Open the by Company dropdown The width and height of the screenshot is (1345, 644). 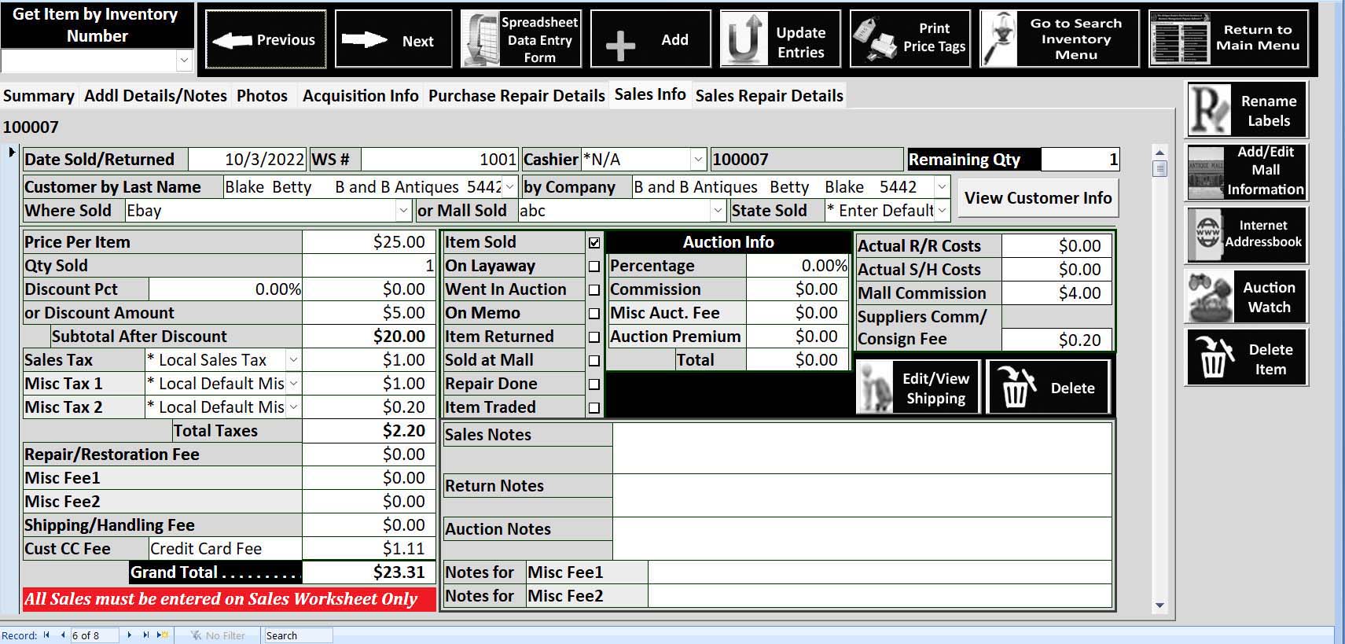tap(941, 187)
